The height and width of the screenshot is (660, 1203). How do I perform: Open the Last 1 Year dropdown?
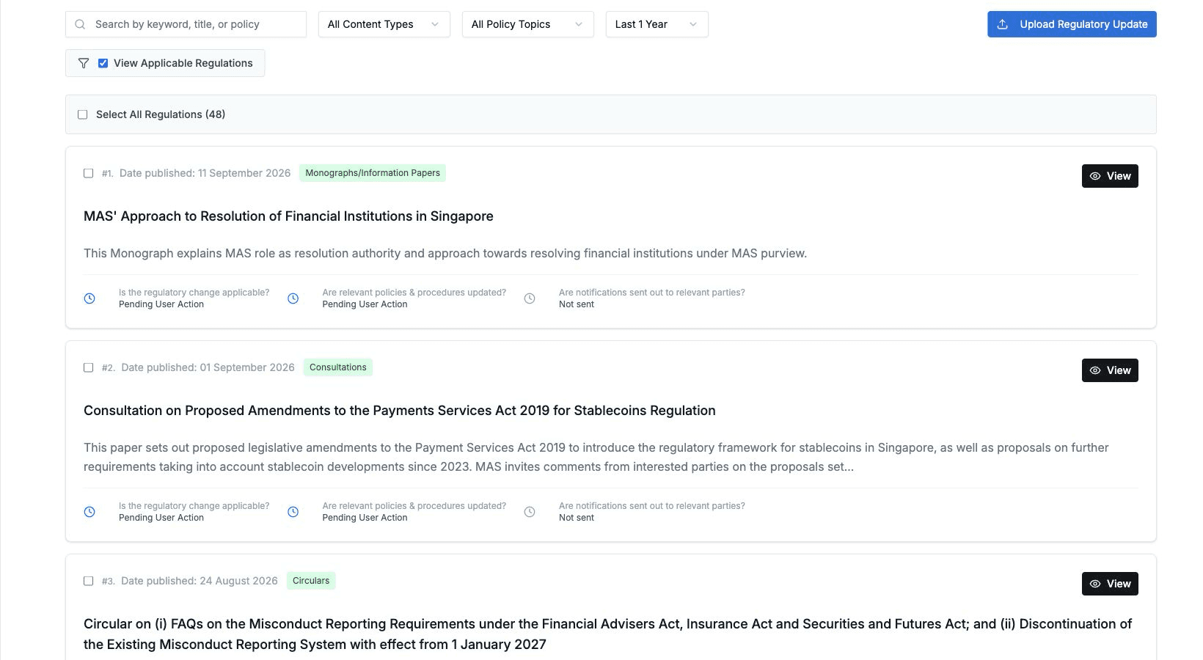(x=657, y=24)
